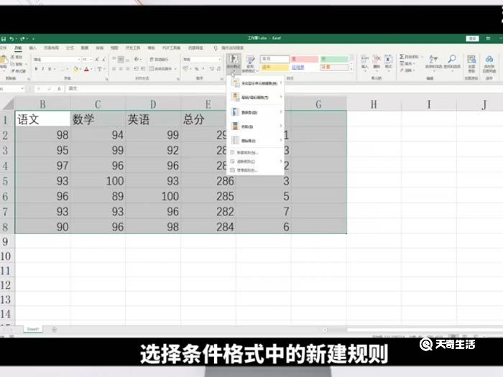The height and width of the screenshot is (377, 503).
Task: Open the Name Box dropdown arrow
Action: click(22, 88)
